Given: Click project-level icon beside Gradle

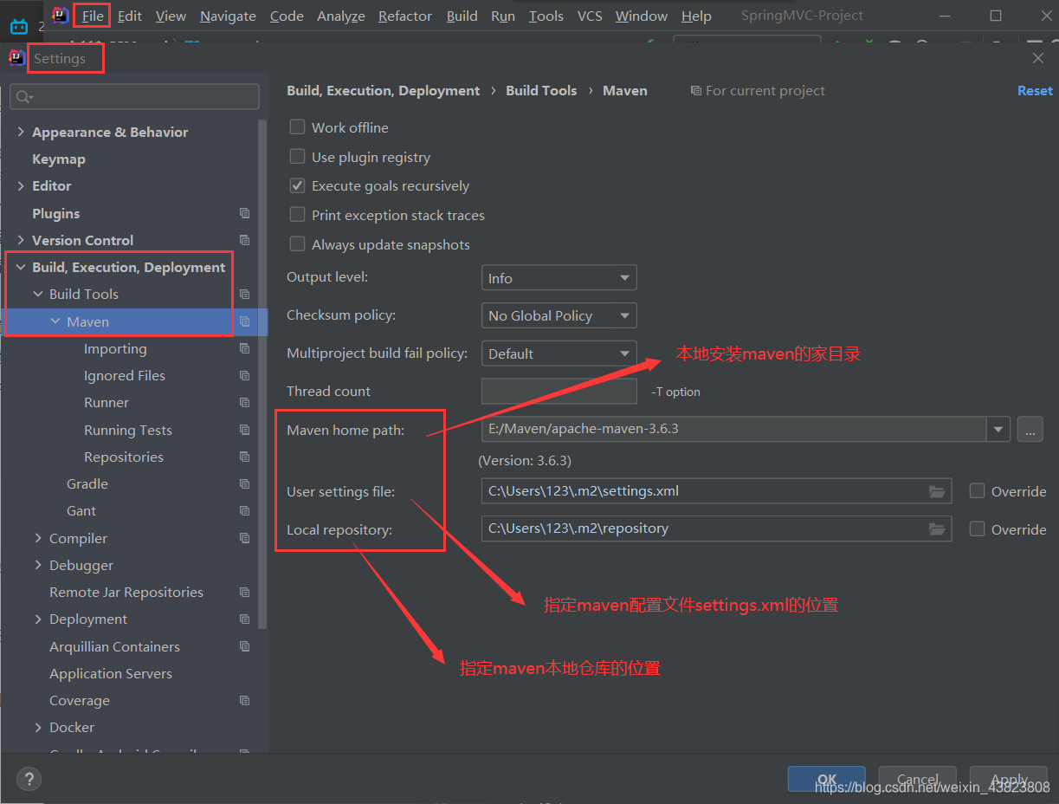Looking at the screenshot, I should pos(244,483).
